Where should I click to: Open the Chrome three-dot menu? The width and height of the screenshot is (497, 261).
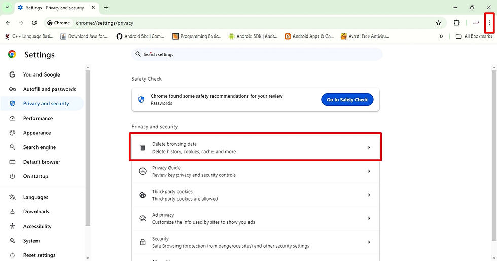(x=489, y=23)
